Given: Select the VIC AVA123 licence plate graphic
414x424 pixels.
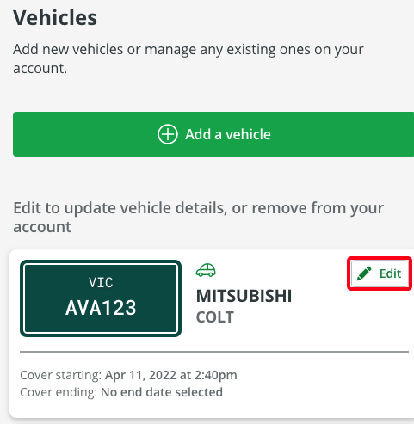Looking at the screenshot, I should coord(101,298).
